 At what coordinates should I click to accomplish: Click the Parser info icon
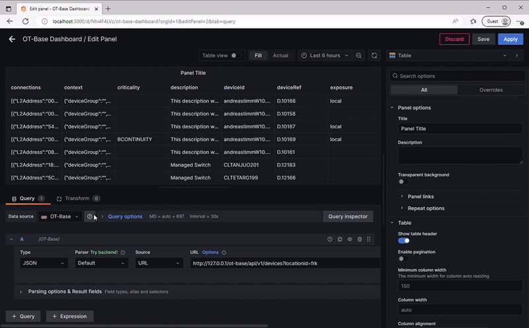123,253
